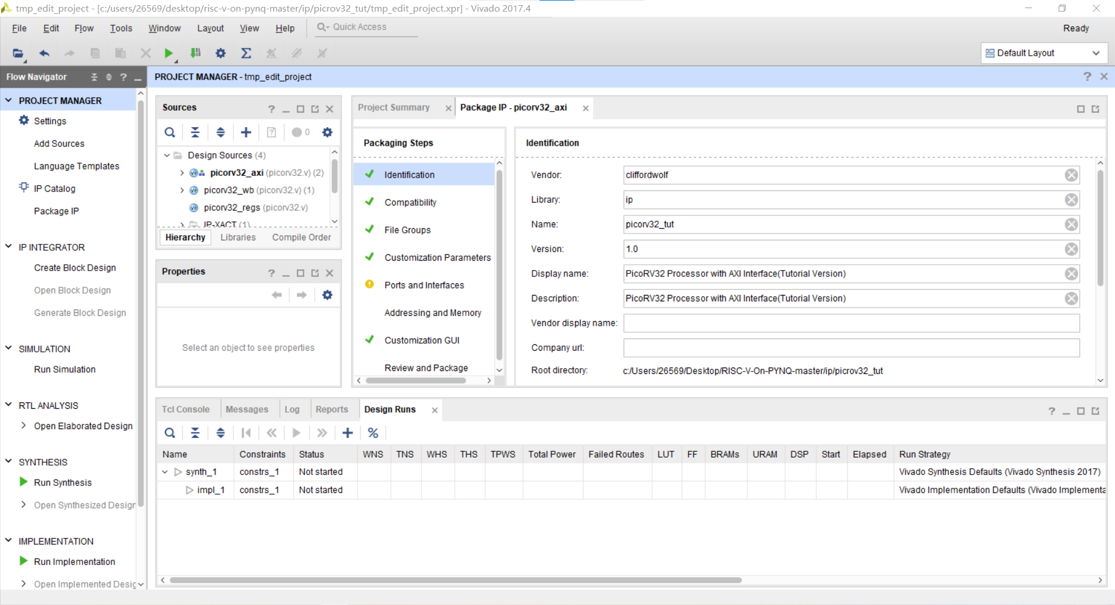Click the Quick Access search box
Screen dimensions: 1115x605
367,27
